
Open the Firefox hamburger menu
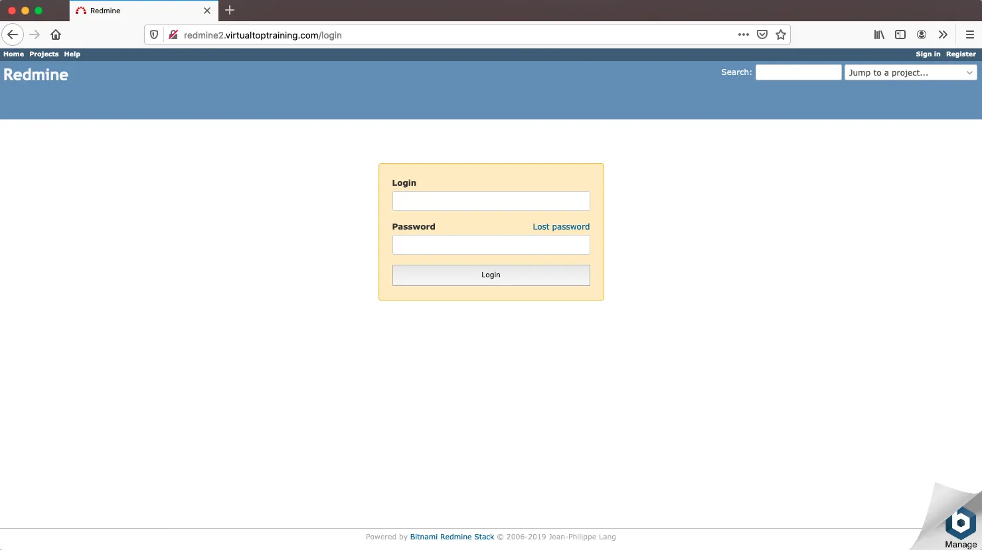click(x=969, y=34)
